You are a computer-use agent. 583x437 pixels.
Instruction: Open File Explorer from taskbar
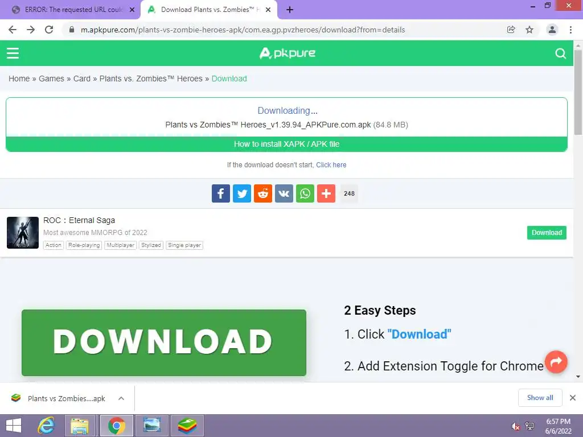[80, 426]
